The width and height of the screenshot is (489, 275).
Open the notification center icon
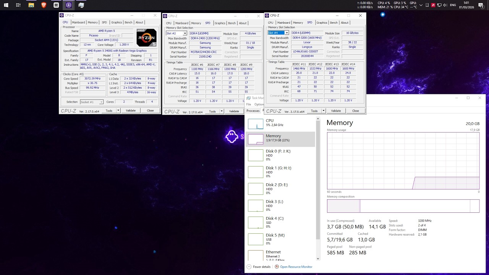481,5
